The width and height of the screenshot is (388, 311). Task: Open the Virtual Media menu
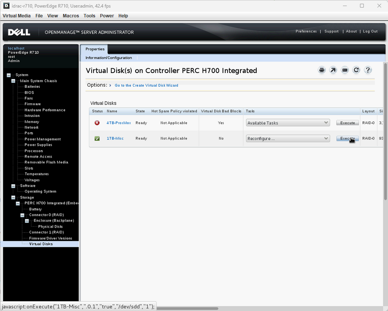[x=17, y=16]
